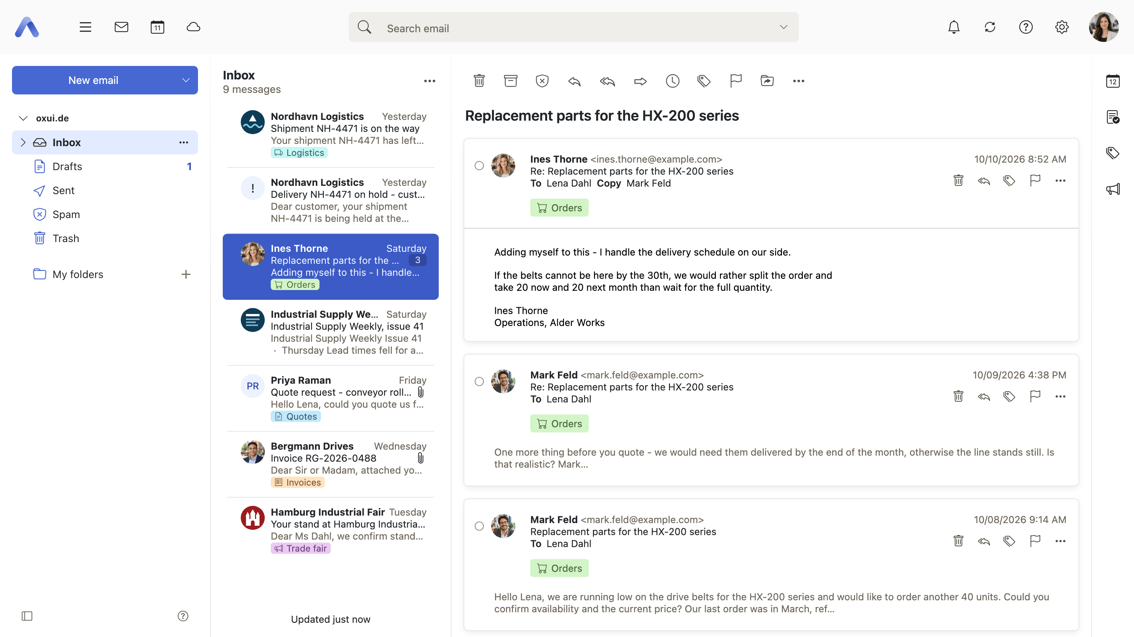Click the Orders label on Ines's message

pyautogui.click(x=559, y=208)
